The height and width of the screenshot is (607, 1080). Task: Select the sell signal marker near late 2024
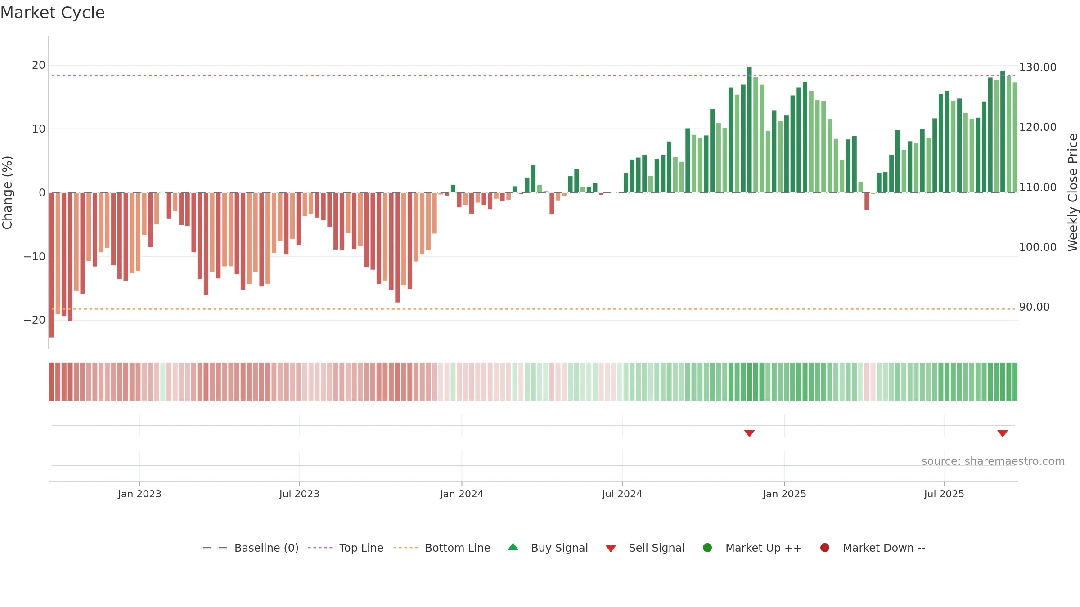coord(749,433)
